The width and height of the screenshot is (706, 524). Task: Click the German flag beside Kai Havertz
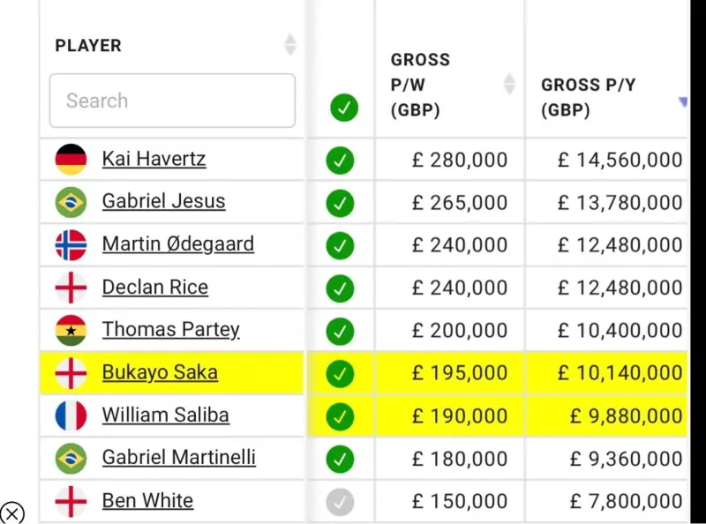[71, 160]
